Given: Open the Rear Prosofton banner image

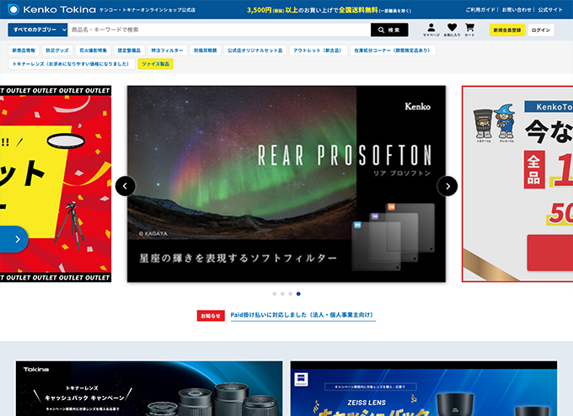Looking at the screenshot, I should (x=286, y=184).
